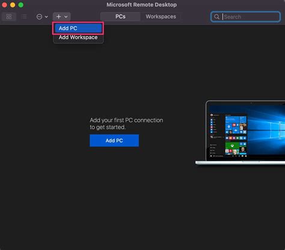
Task: Click the plus add icon
Action: [x=58, y=17]
